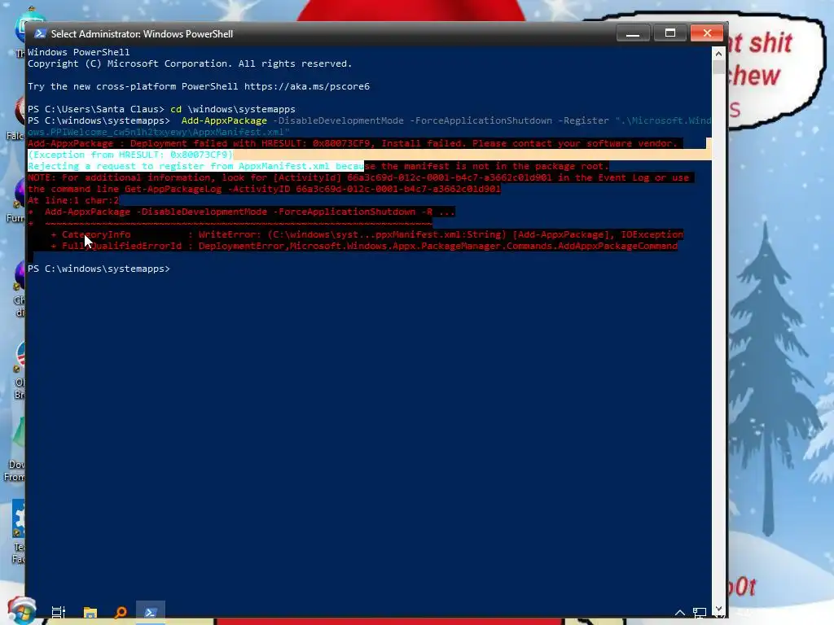The width and height of the screenshot is (834, 625).
Task: Click 'At line:1 char:2' text
Action: pyautogui.click(x=72, y=200)
